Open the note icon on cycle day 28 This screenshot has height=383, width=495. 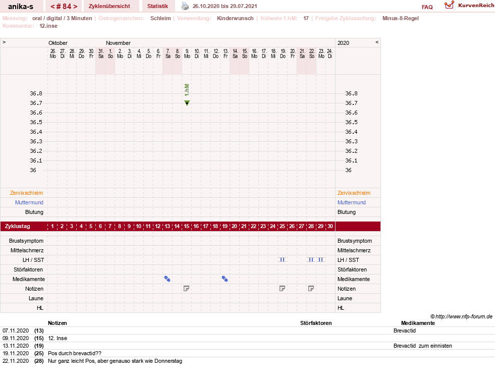(x=311, y=289)
